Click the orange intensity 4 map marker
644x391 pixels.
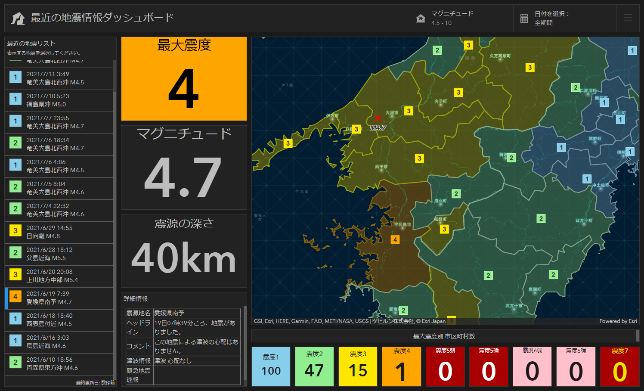pos(395,240)
